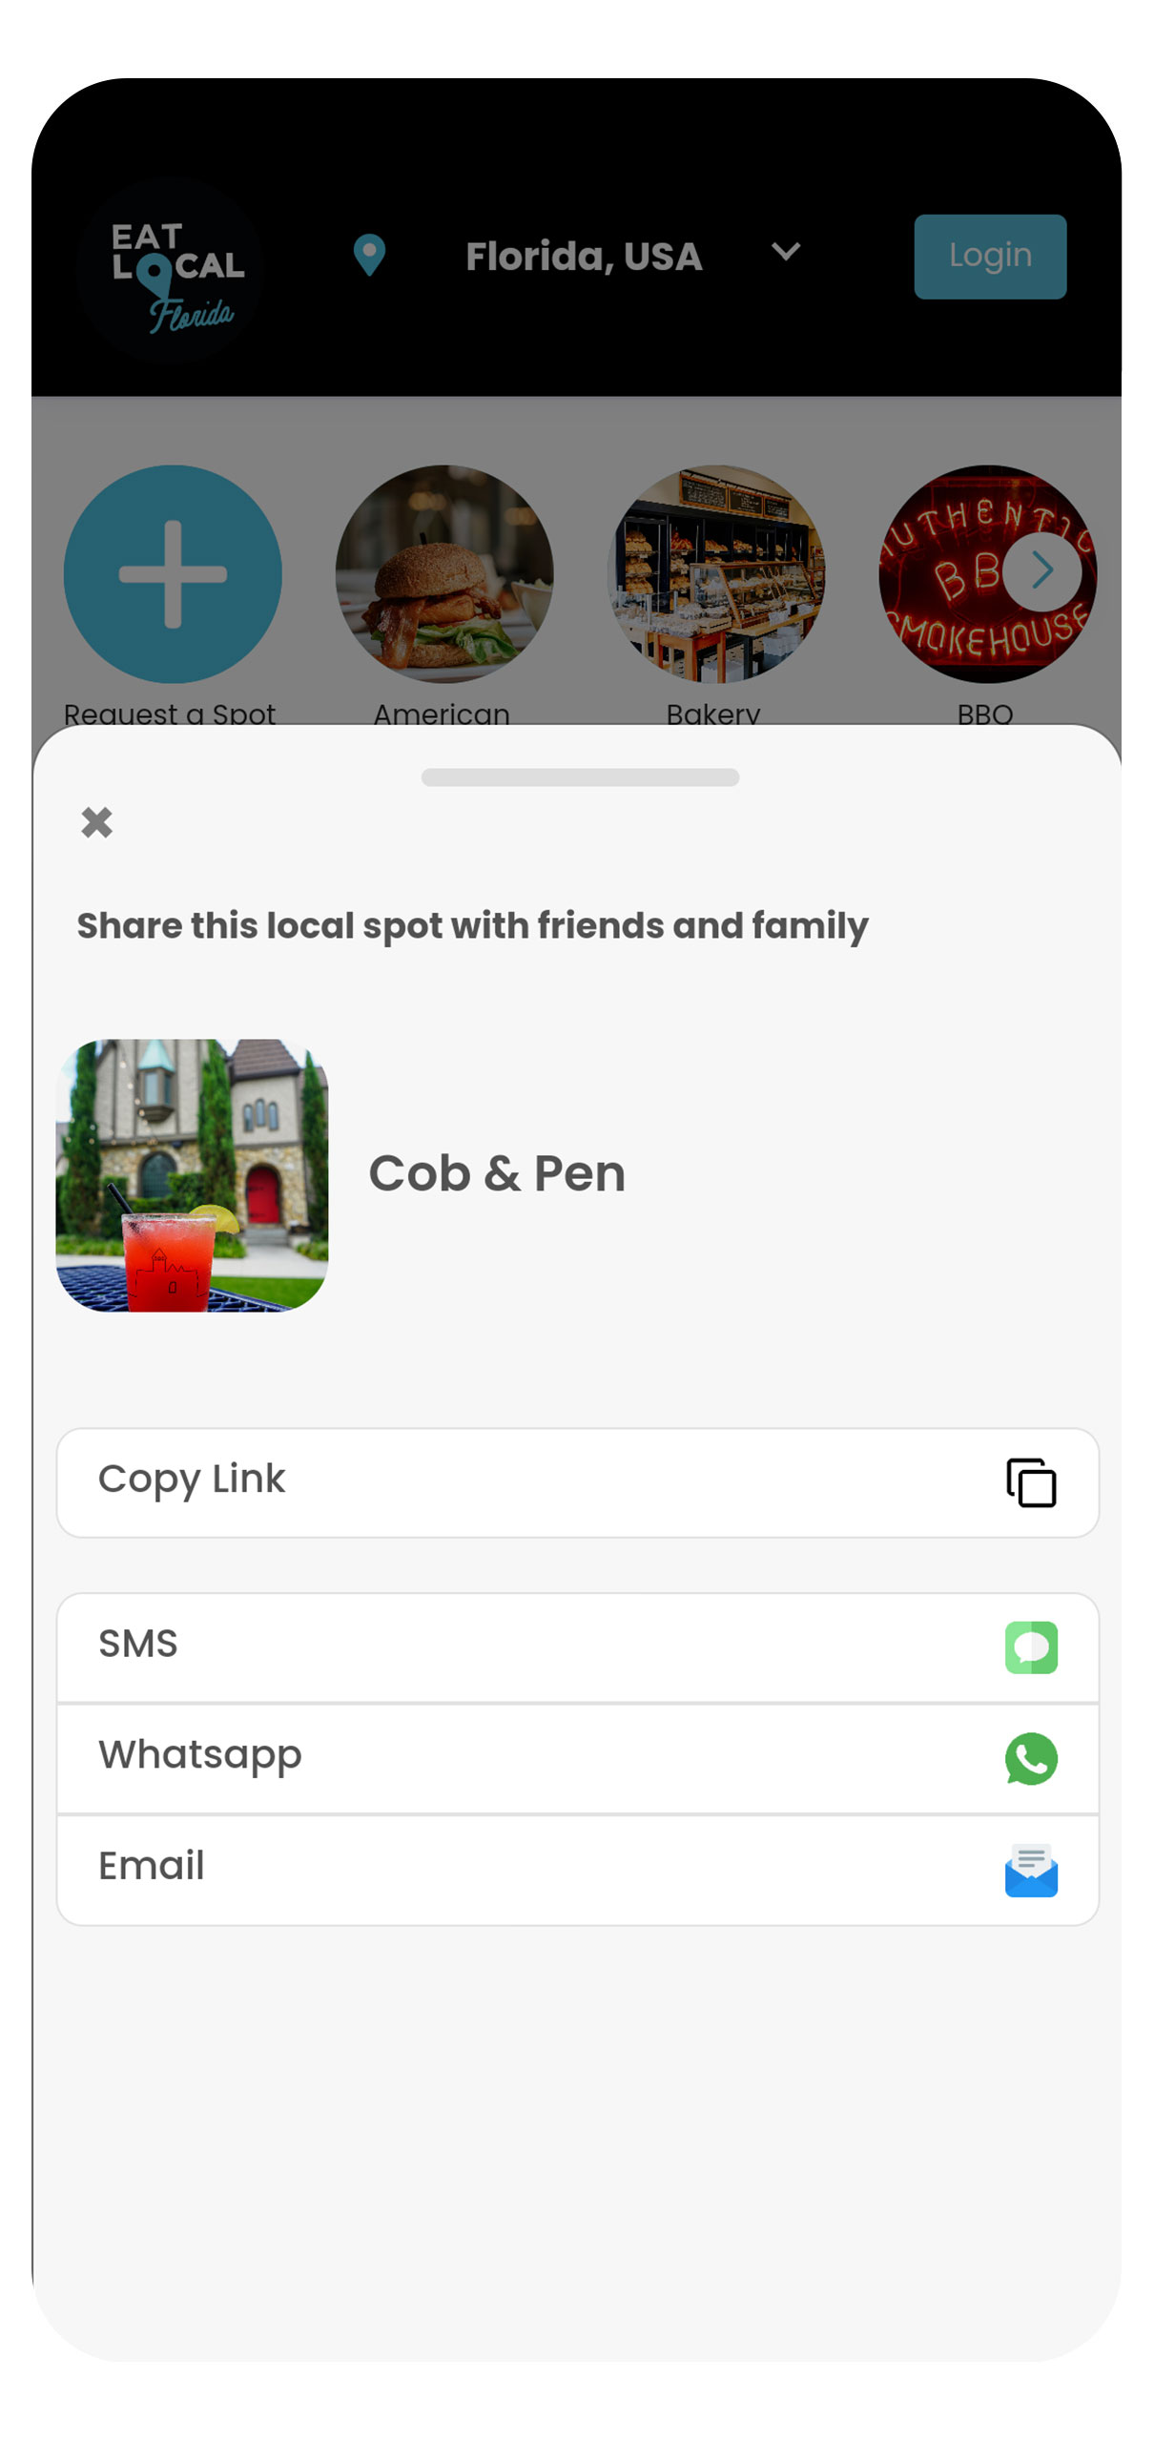Tap the green SMS message icon
The image size is (1154, 2442).
point(1030,1646)
